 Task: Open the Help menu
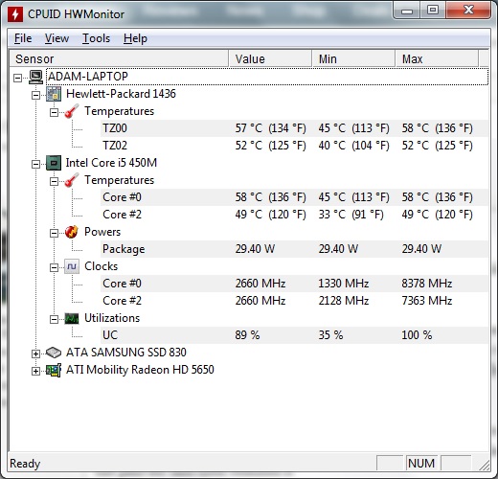(x=135, y=38)
